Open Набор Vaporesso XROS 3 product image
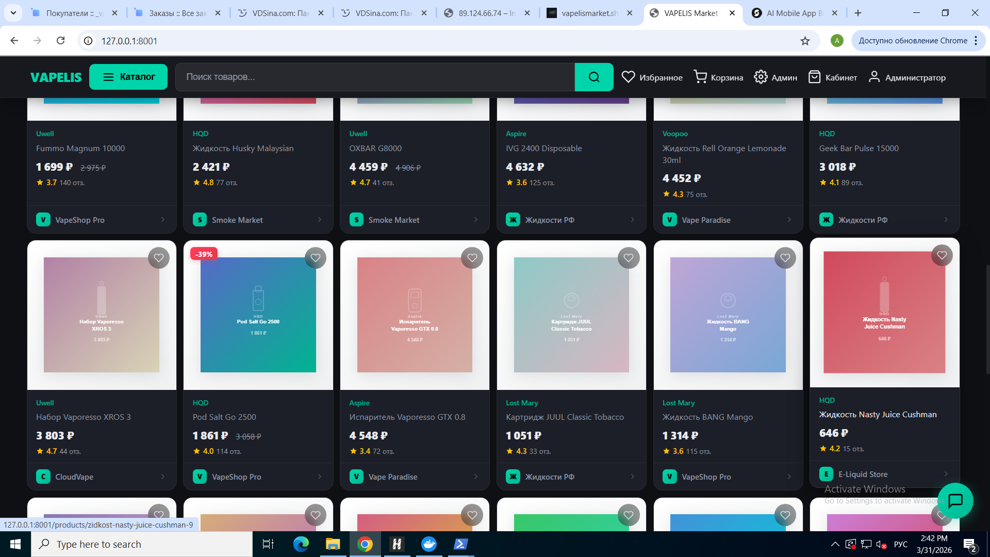This screenshot has width=990, height=557. [102, 315]
